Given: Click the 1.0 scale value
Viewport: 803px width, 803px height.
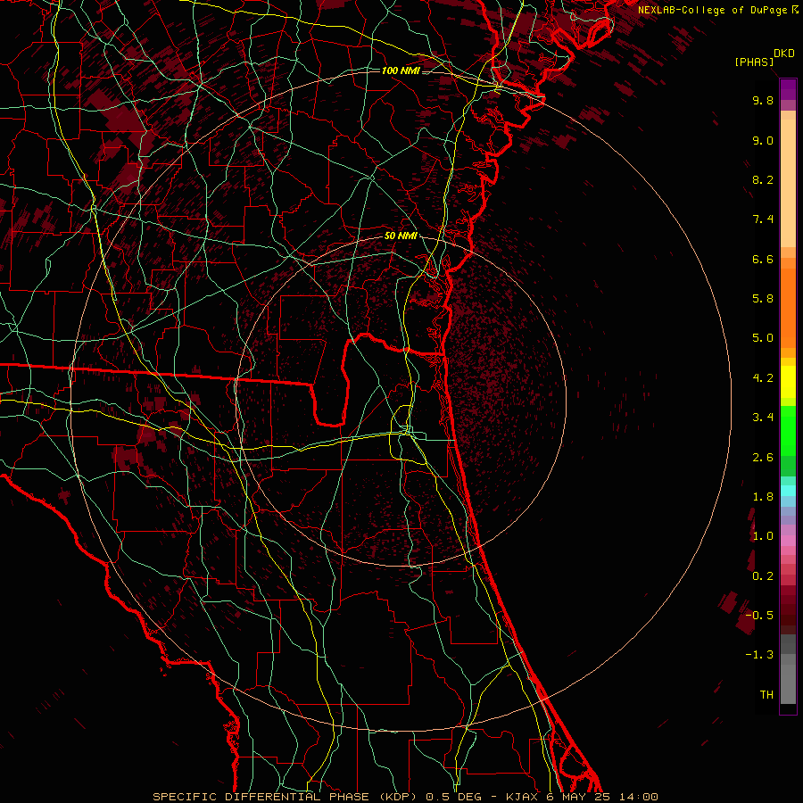Looking at the screenshot, I should tap(763, 536).
